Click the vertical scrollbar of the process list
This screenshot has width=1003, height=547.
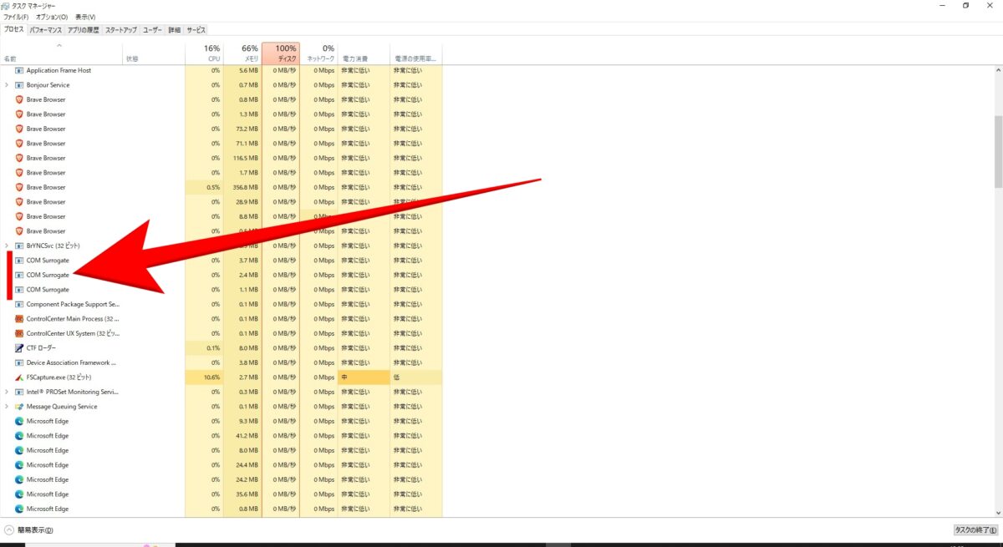click(998, 152)
